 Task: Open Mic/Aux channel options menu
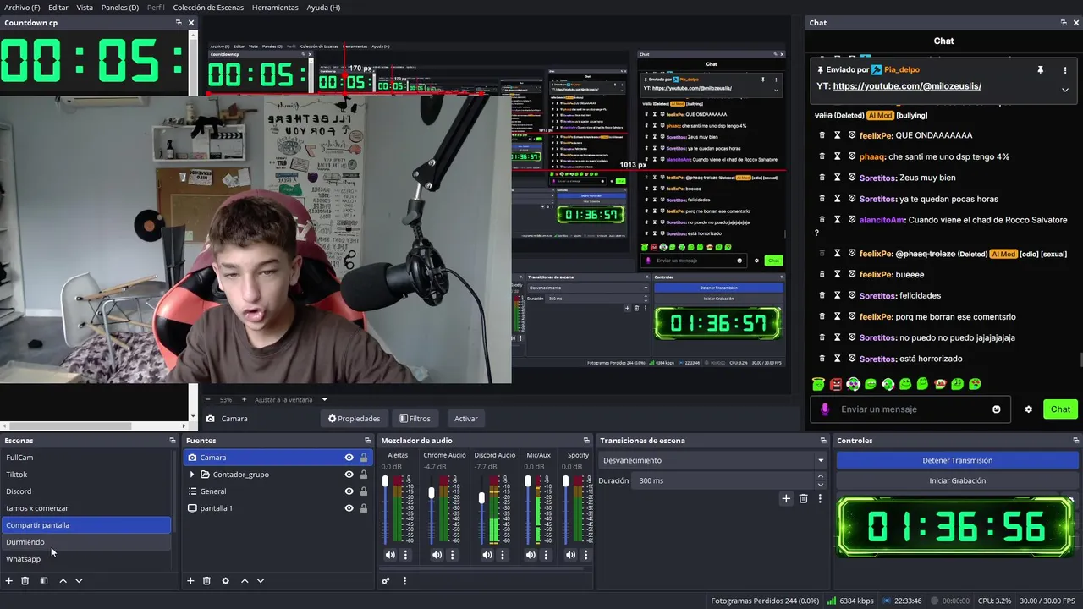(546, 555)
